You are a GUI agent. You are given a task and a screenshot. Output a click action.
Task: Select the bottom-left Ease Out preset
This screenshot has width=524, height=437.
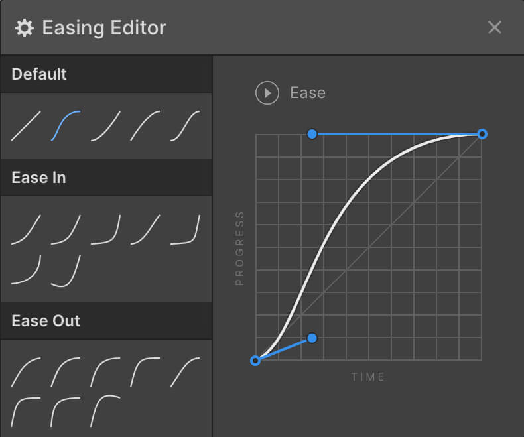(26, 411)
